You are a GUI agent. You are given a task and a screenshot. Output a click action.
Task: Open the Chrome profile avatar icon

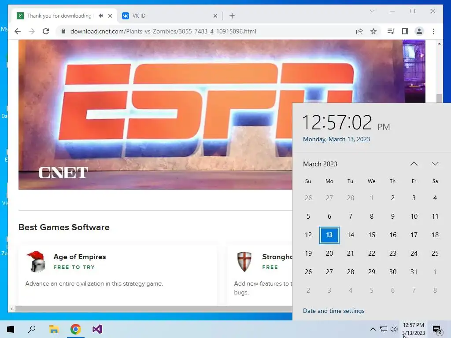419,31
